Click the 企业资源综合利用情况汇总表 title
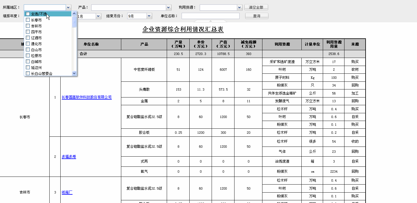The image size is (417, 203). click(x=183, y=29)
